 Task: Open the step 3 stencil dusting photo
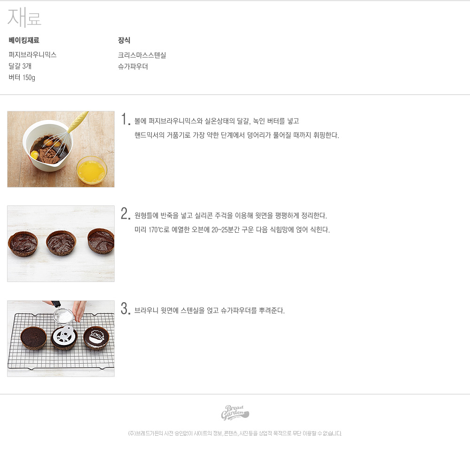61,338
